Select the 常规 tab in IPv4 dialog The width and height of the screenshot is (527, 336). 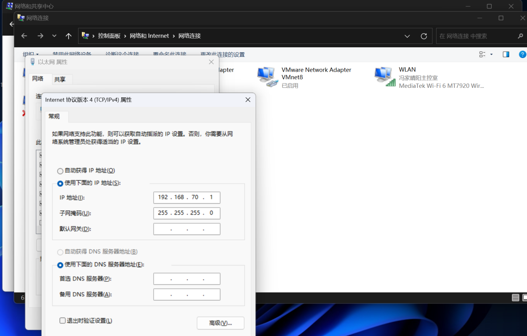point(54,116)
